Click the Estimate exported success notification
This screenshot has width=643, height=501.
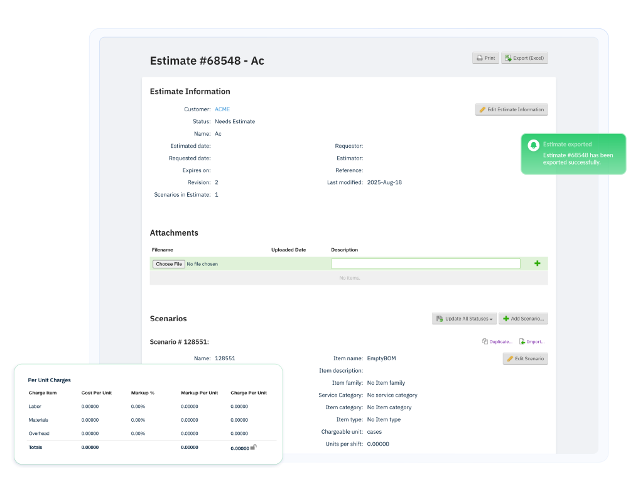point(573,154)
